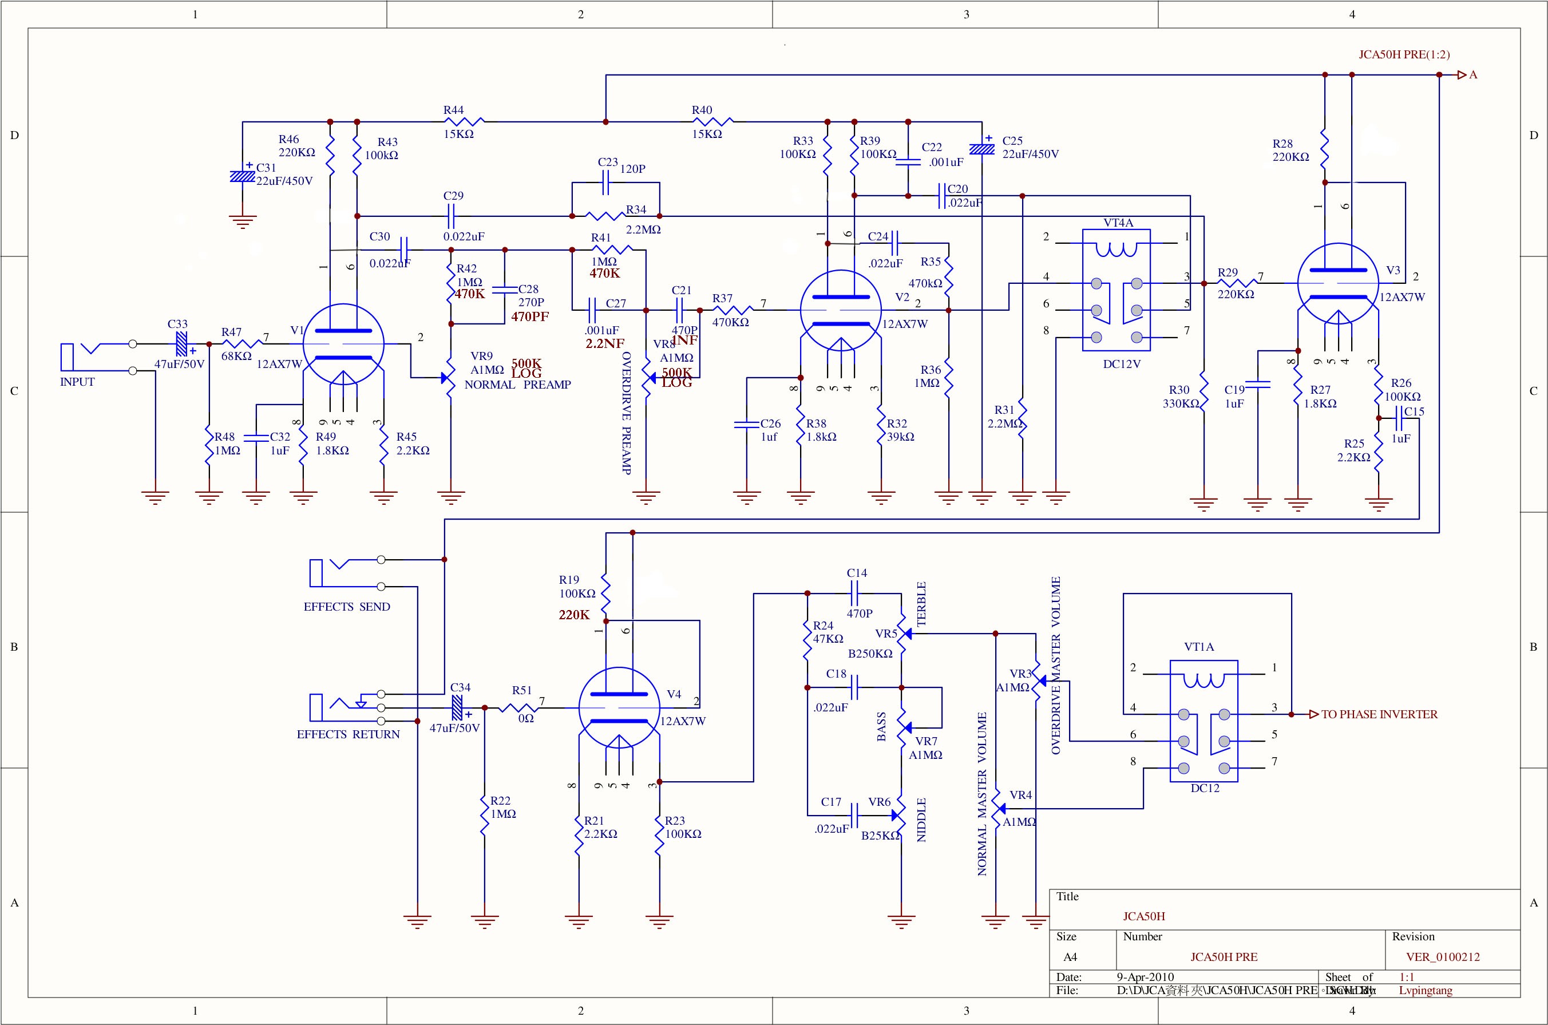Select the C33 input coupling capacitor symbol
This screenshot has height=1025, width=1548.
pos(183,344)
